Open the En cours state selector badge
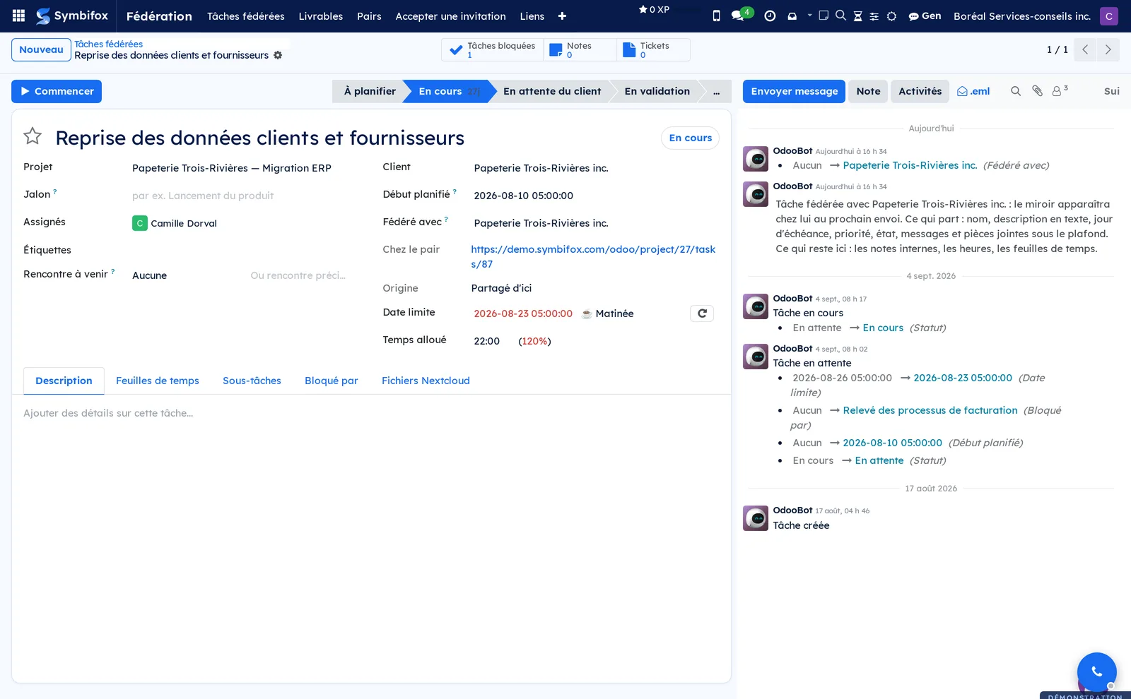This screenshot has width=1131, height=699. coord(690,138)
